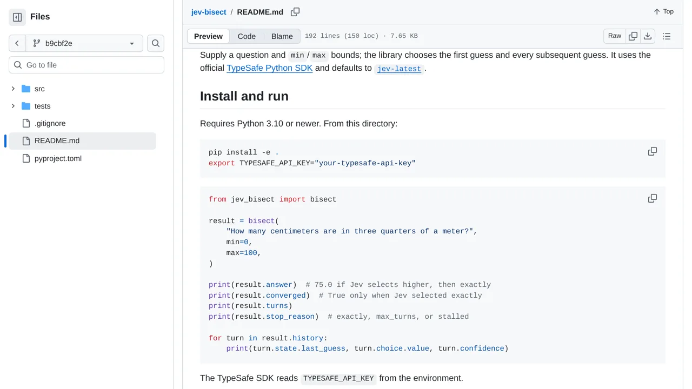Click the Install and run heading
692x389 pixels.
244,96
